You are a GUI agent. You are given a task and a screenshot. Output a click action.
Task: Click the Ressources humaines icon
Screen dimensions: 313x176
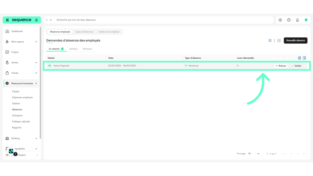coord(7,83)
